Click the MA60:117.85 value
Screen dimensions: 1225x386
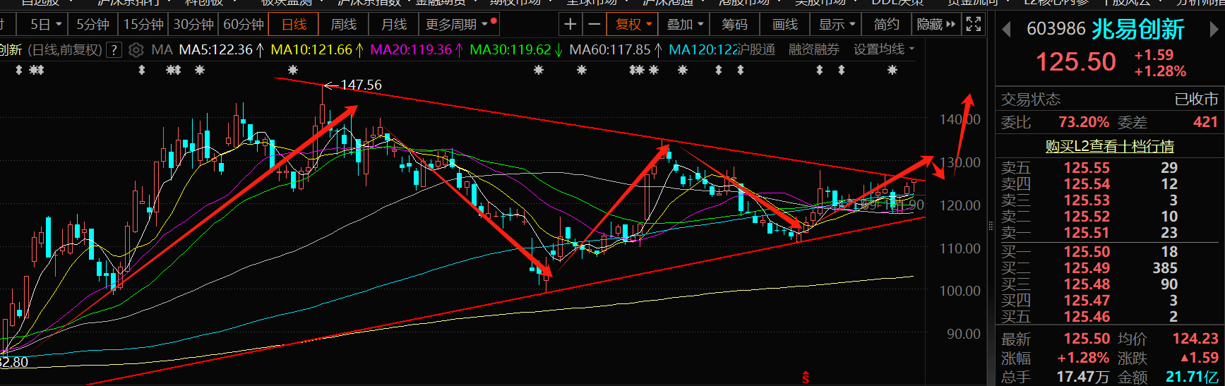click(610, 50)
